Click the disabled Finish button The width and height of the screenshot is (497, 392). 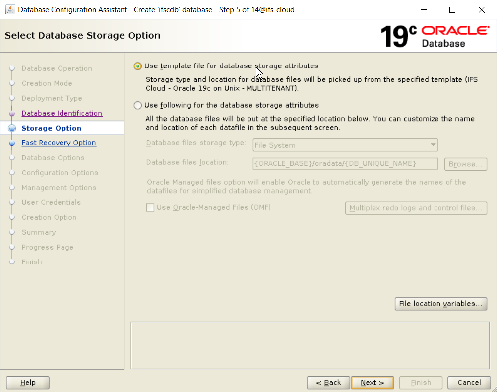[421, 383]
